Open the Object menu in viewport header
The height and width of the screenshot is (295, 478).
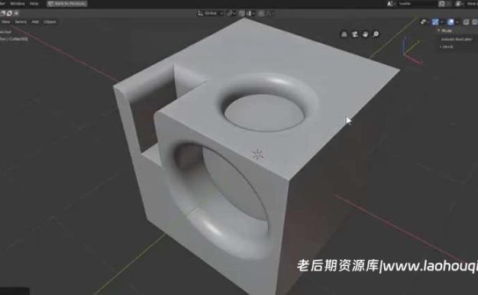(x=50, y=21)
